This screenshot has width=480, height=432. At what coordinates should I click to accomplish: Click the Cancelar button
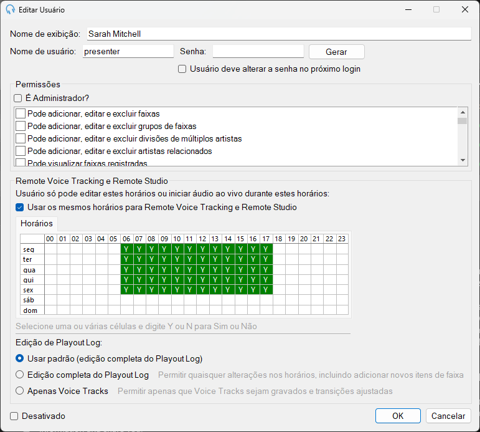coord(448,416)
